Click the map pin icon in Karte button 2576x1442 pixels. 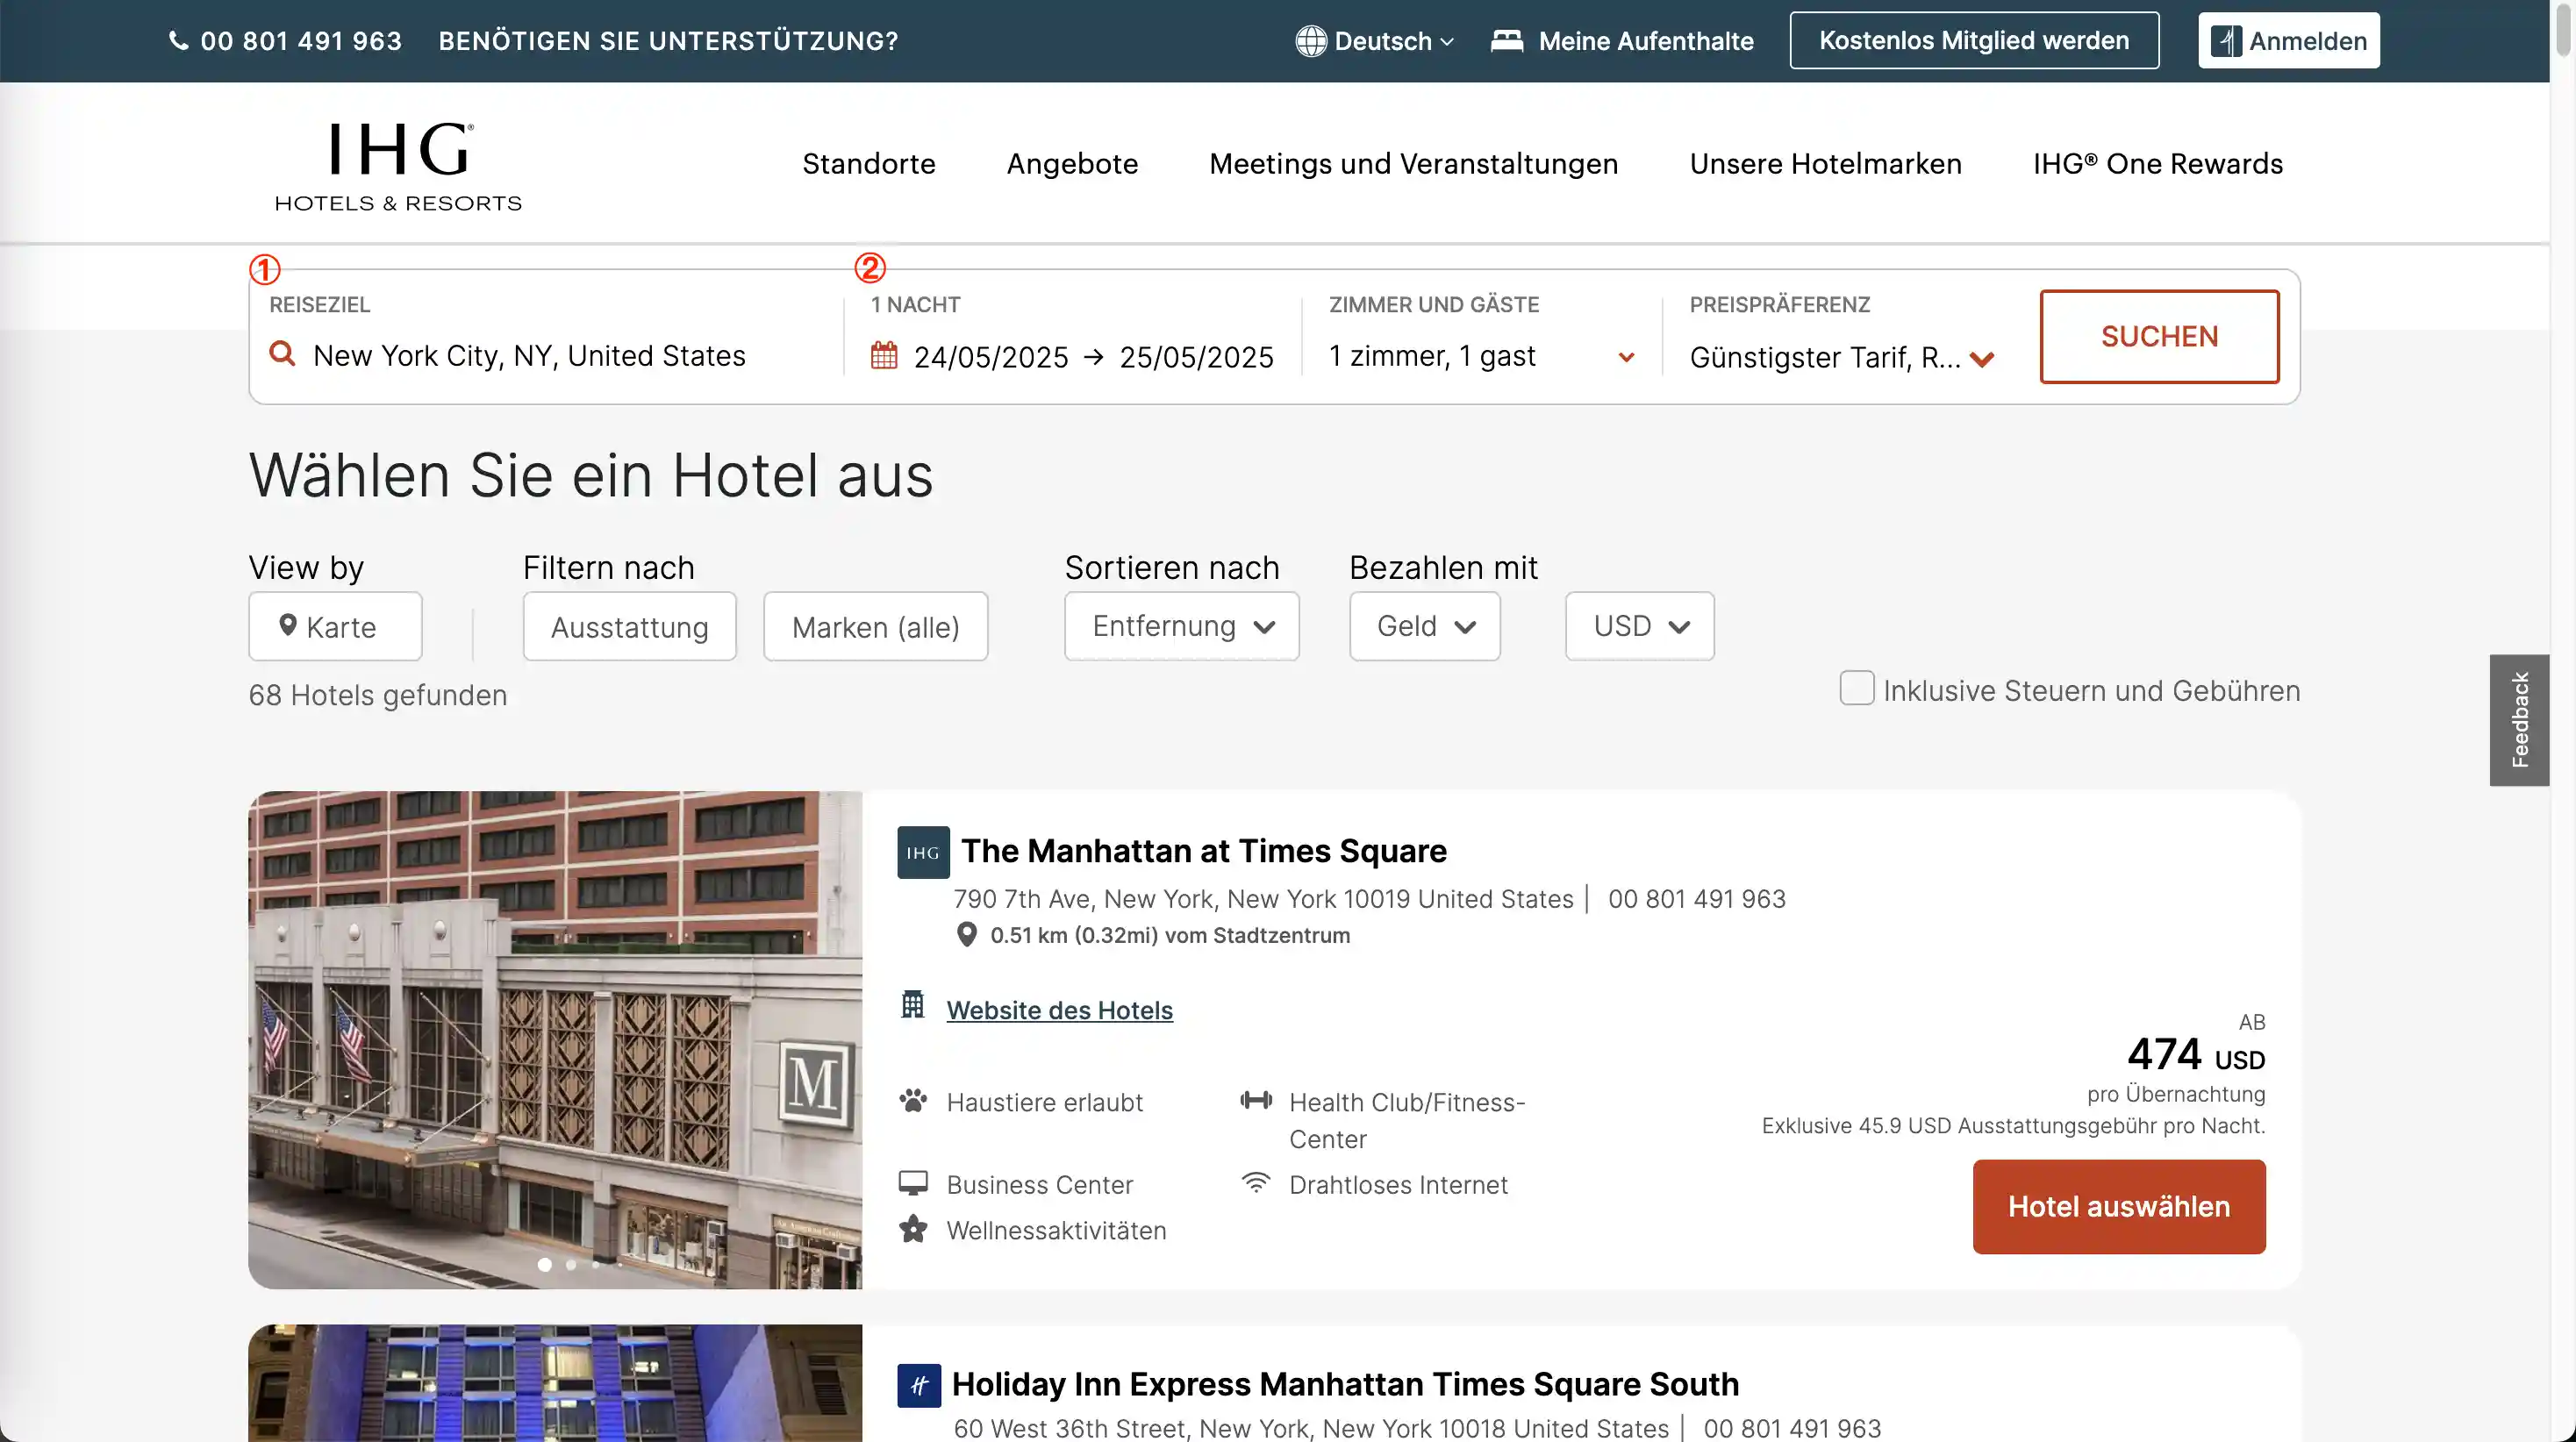288,625
